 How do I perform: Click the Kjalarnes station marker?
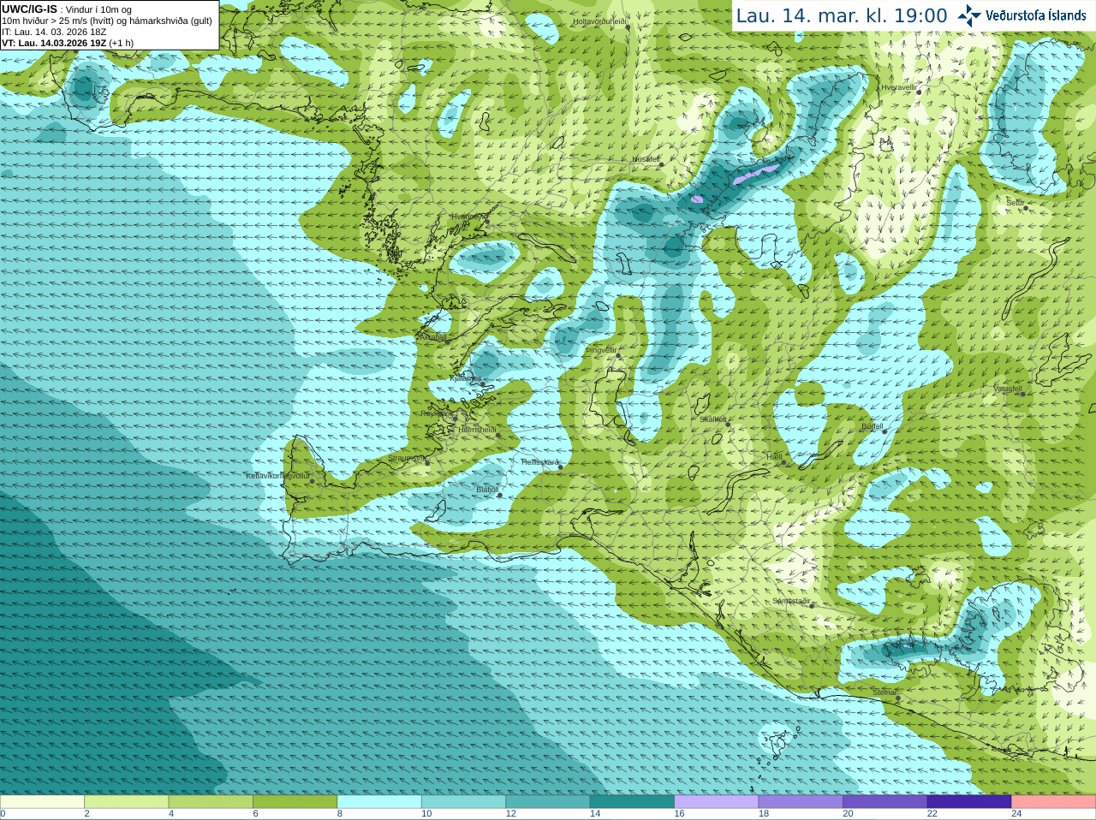(482, 383)
